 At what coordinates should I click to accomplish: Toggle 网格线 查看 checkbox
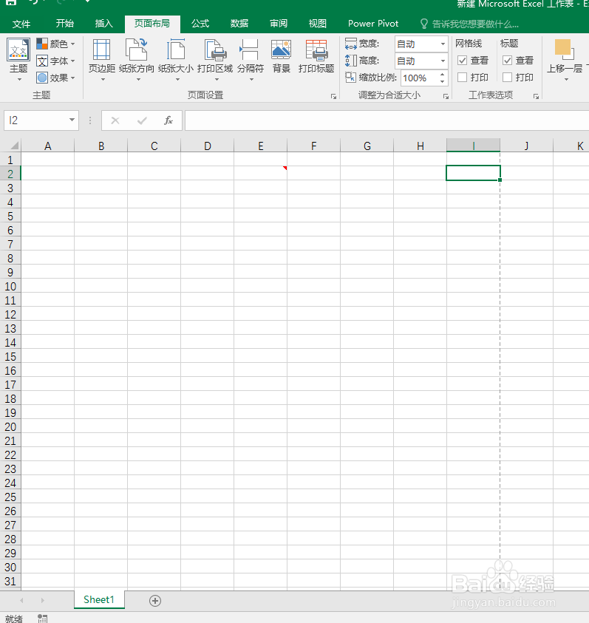tap(462, 61)
